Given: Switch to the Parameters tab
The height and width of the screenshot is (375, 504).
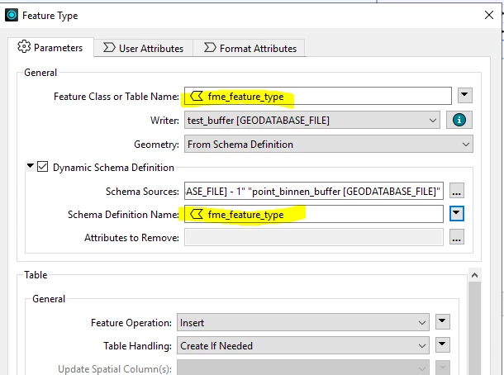Looking at the screenshot, I should pos(50,48).
